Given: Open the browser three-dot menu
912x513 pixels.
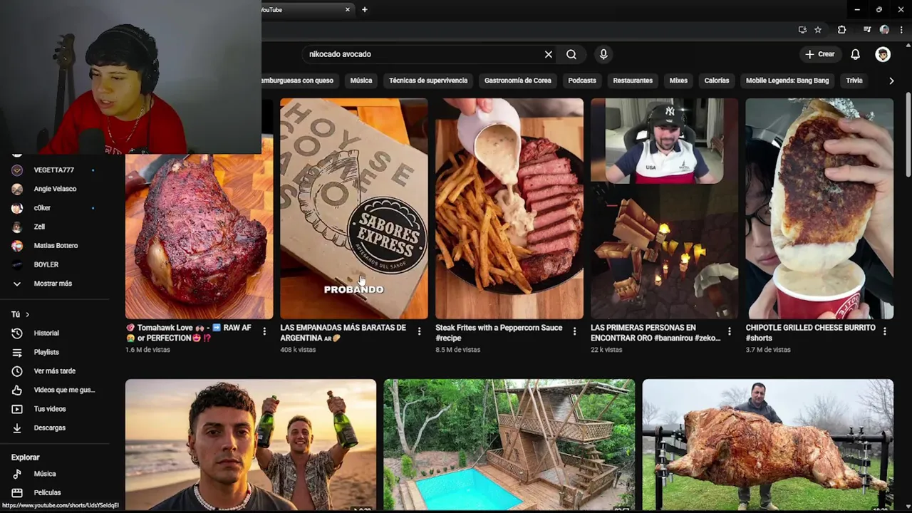Looking at the screenshot, I should click(901, 30).
